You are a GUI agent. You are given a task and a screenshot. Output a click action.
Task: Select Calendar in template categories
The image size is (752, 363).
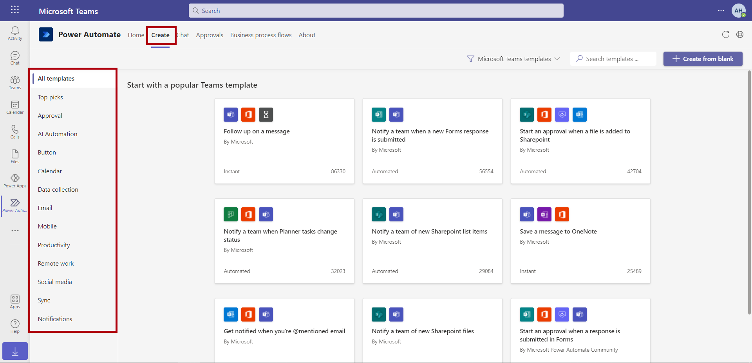pyautogui.click(x=73, y=171)
